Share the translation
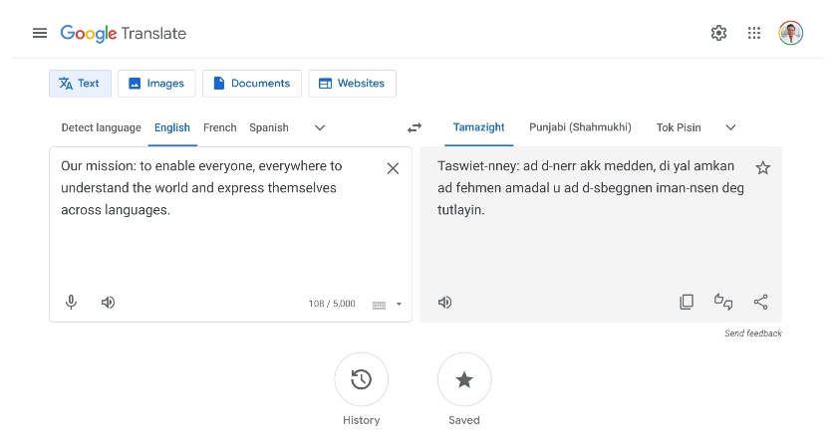Screen dimensions: 835x437 760,303
